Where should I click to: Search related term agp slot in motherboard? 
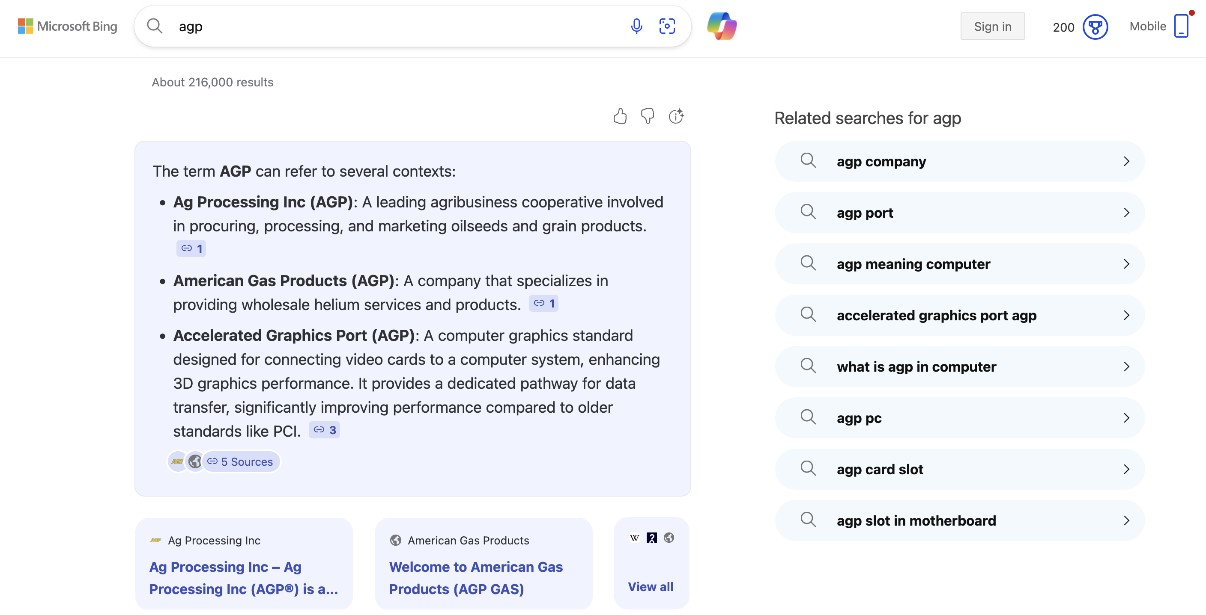960,520
